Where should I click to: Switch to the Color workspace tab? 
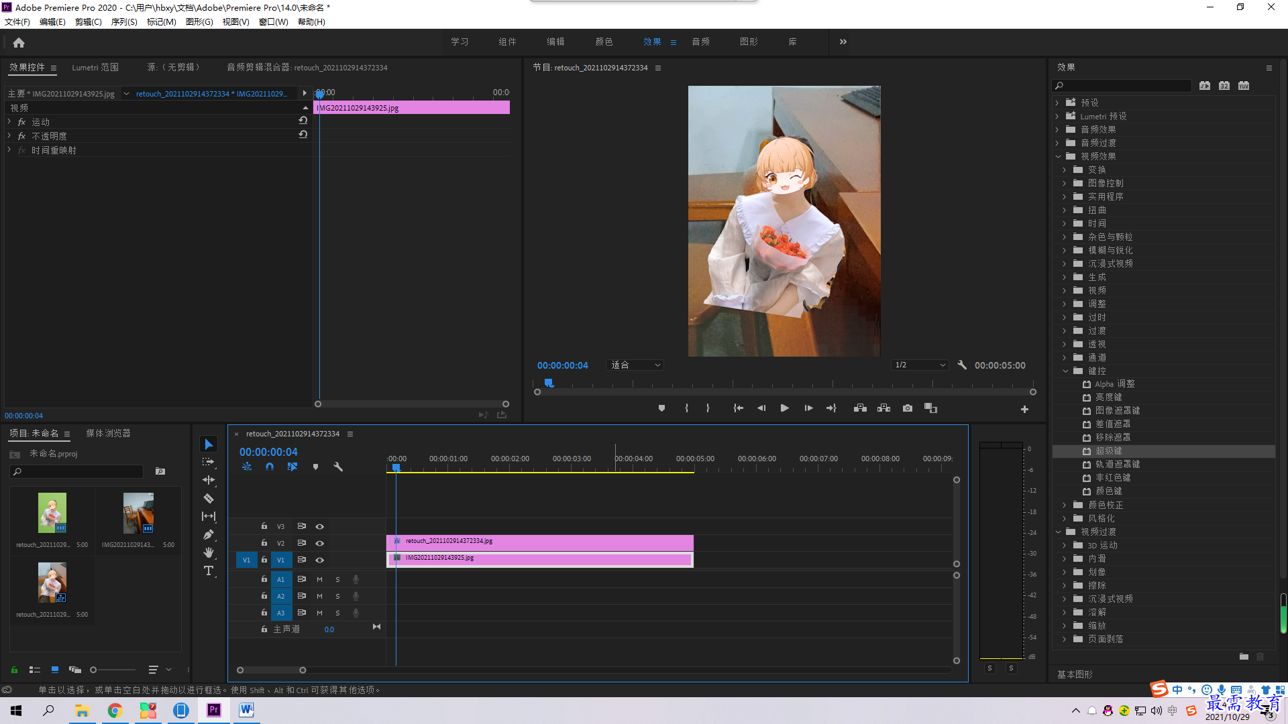tap(604, 42)
